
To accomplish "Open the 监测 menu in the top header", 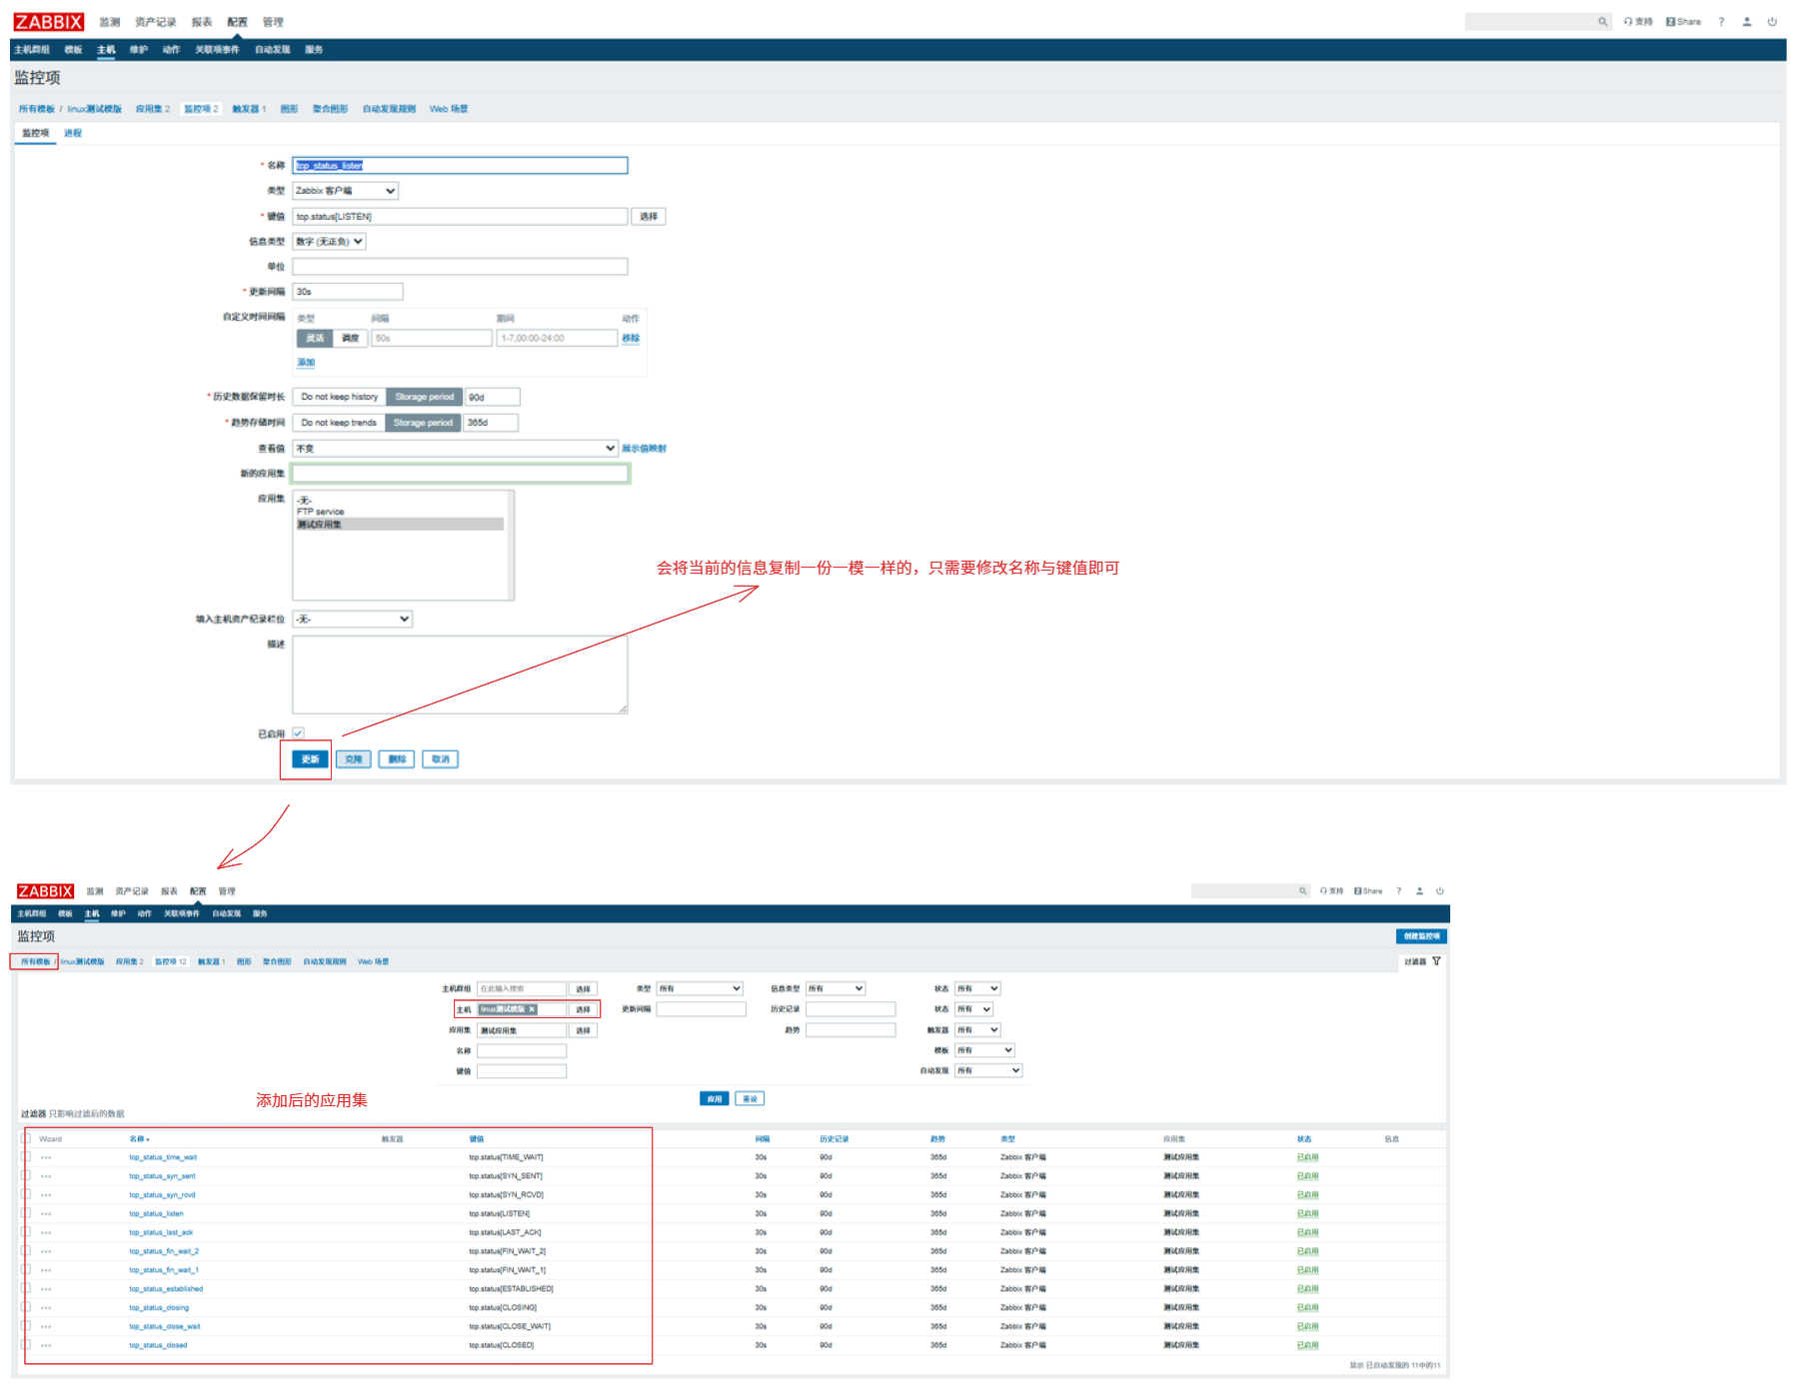I will (x=110, y=22).
